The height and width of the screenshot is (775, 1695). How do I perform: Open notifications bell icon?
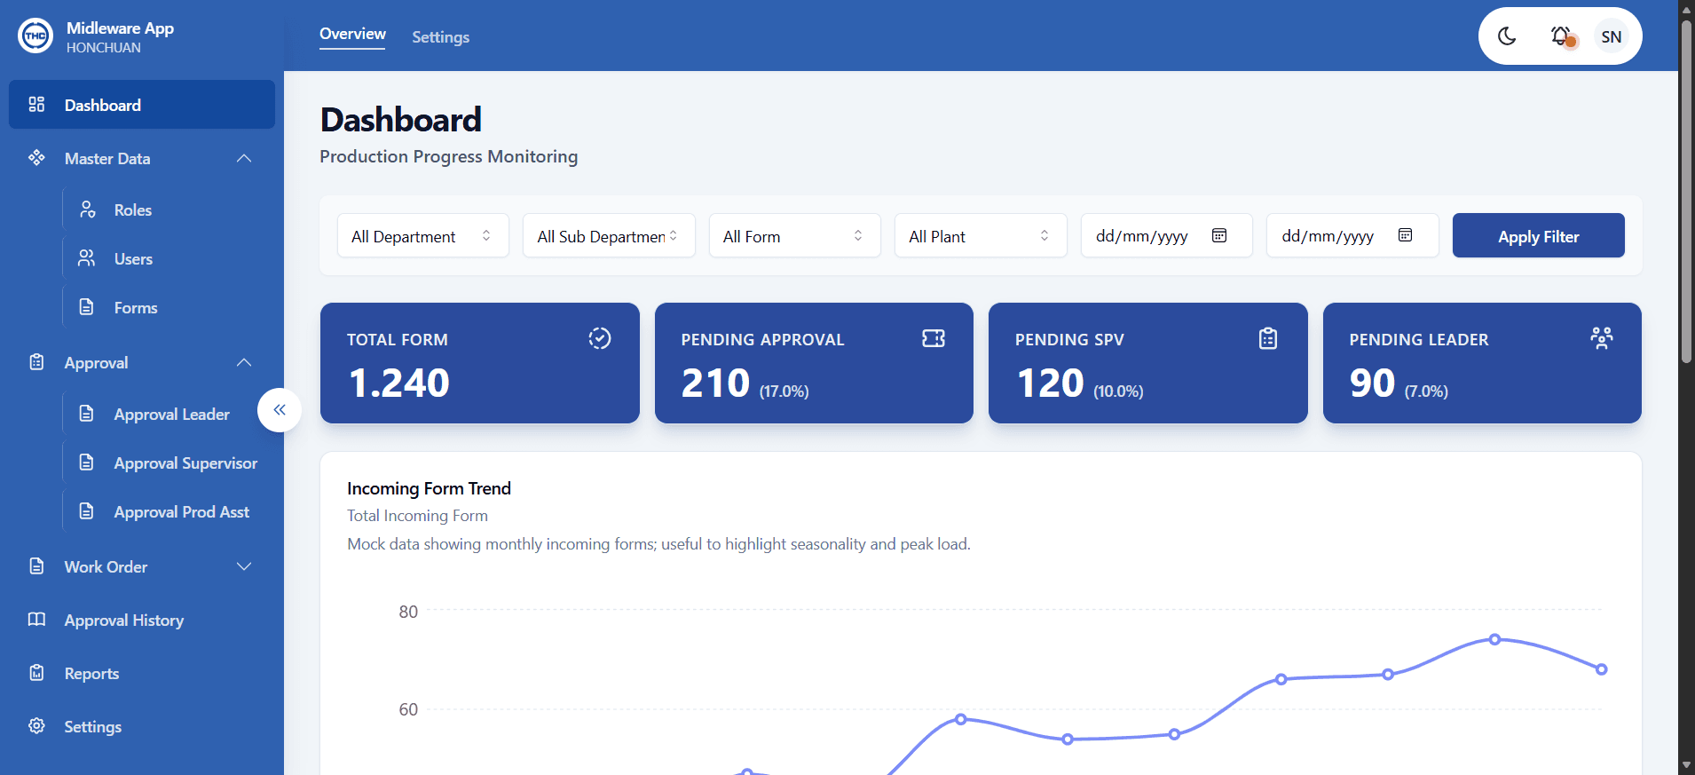click(1561, 36)
